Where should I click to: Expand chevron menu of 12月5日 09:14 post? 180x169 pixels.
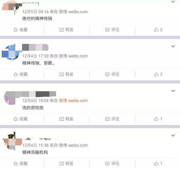[173, 2]
